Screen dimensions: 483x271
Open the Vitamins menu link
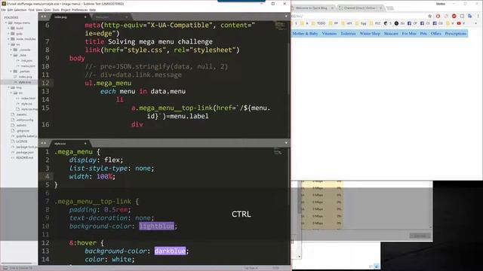point(329,33)
